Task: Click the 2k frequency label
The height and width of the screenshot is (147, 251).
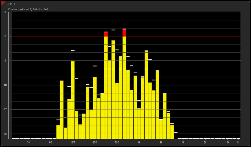Action: (x=161, y=142)
